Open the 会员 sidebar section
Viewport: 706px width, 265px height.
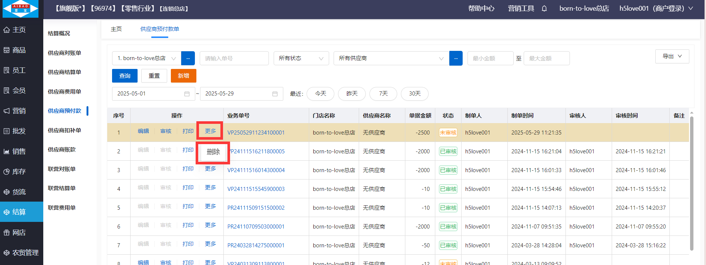pyautogui.click(x=19, y=91)
